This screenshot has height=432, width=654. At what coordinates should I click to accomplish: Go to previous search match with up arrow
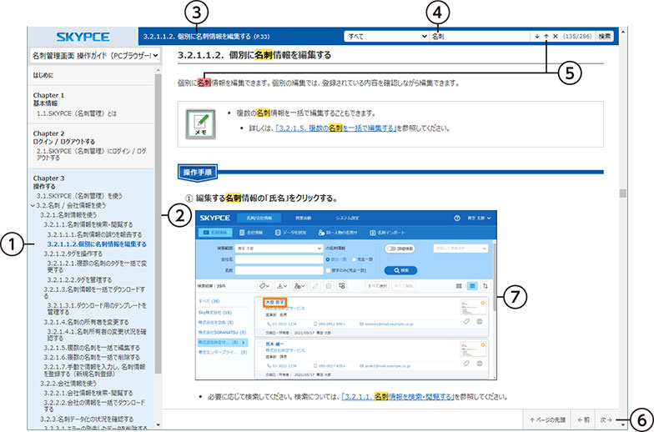pyautogui.click(x=546, y=37)
